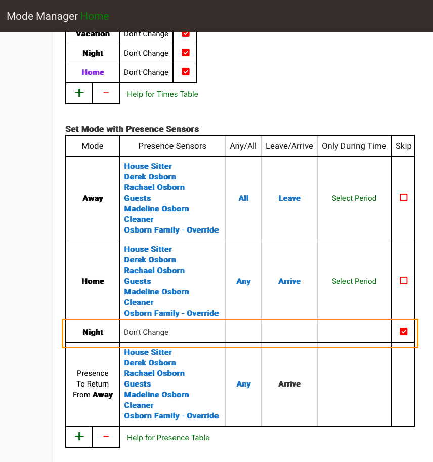
Task: Choose Select Period for the Home mode
Action: click(x=354, y=281)
